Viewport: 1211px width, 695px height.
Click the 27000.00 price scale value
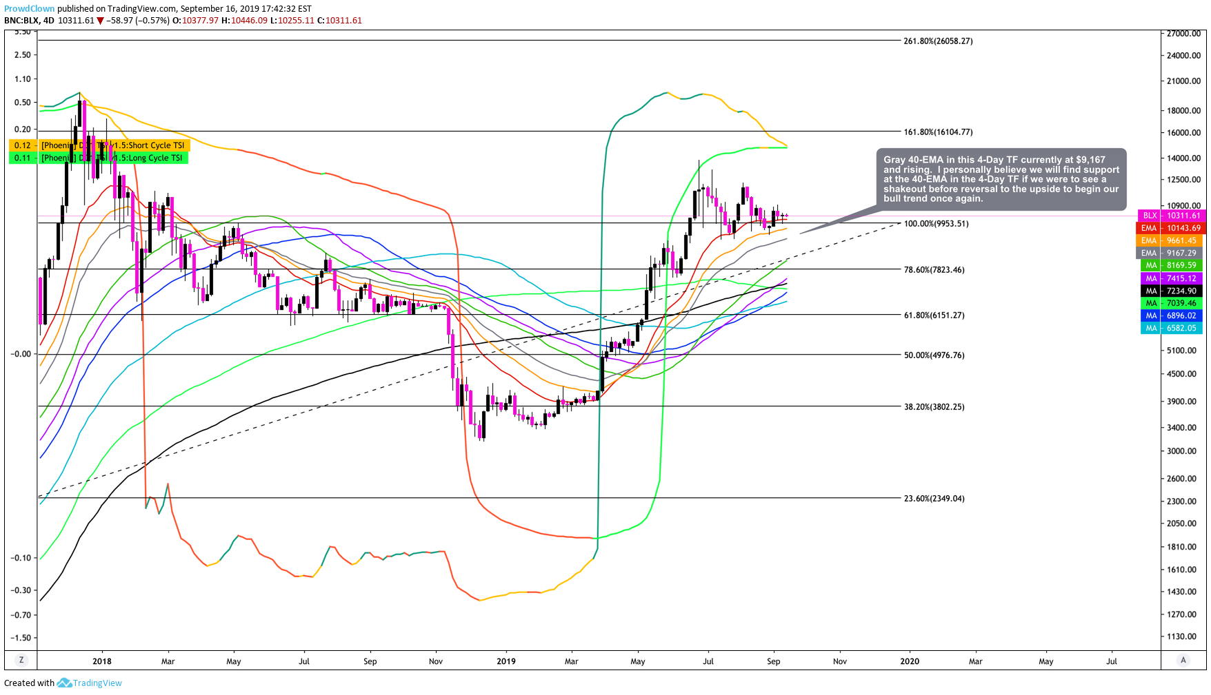tap(1183, 33)
